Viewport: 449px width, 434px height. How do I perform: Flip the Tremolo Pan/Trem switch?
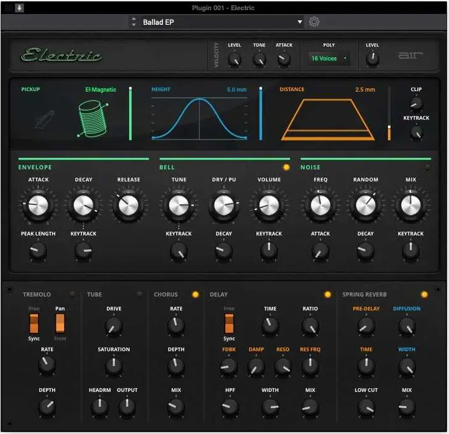(60, 323)
